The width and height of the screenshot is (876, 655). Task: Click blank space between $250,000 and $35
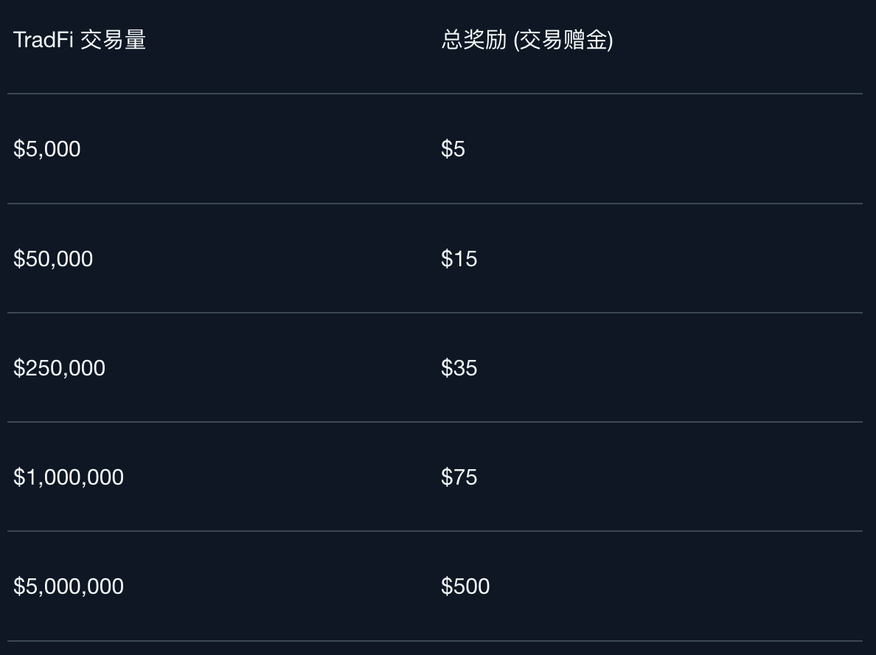273,368
